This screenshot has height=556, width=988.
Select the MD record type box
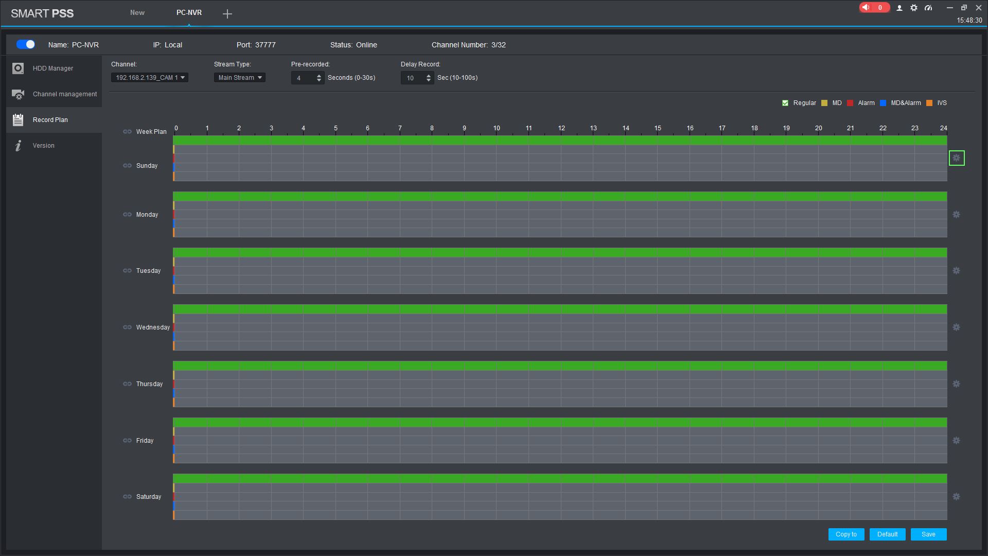(824, 103)
